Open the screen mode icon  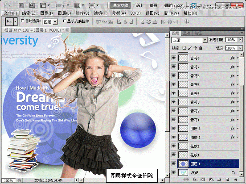(x=92, y=5)
